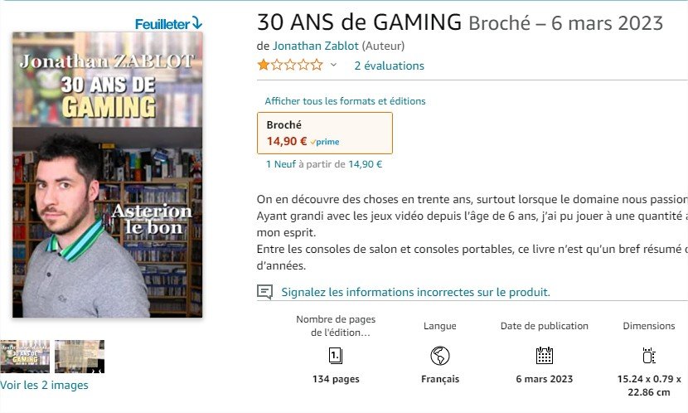
Task: Click the star rating icons
Action: click(x=290, y=66)
